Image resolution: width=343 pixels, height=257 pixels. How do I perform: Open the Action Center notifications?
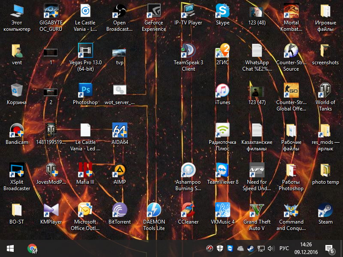(x=330, y=249)
